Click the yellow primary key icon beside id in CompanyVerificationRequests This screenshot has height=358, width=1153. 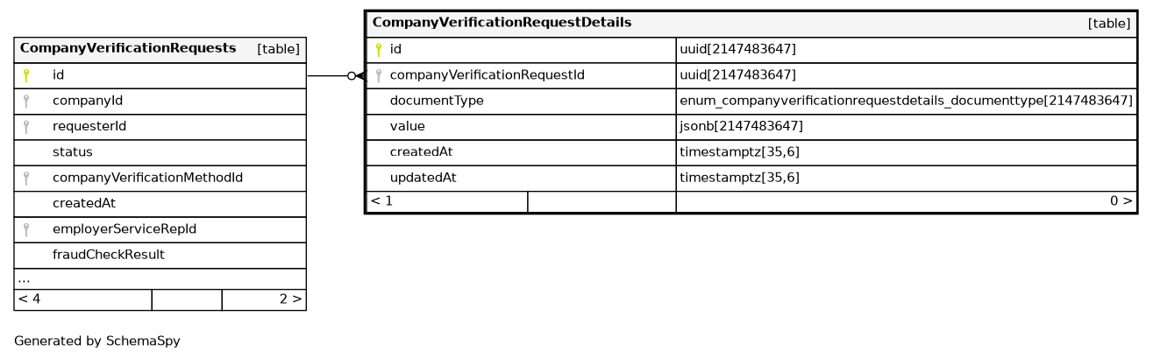26,75
